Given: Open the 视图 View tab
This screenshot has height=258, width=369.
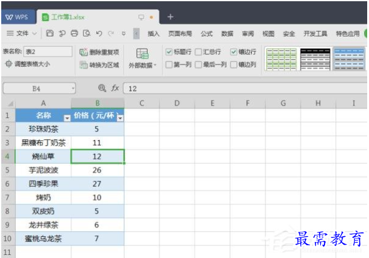Looking at the screenshot, I should (x=268, y=33).
